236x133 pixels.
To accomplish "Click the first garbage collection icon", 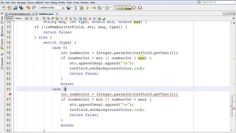I will (x=135, y=8).
